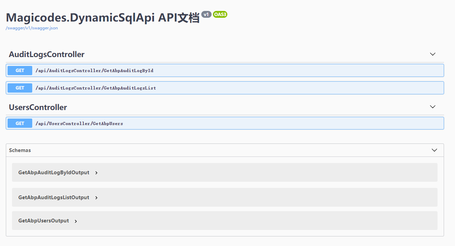Select GetAbpAuditLogsListOutput schema name

point(54,197)
